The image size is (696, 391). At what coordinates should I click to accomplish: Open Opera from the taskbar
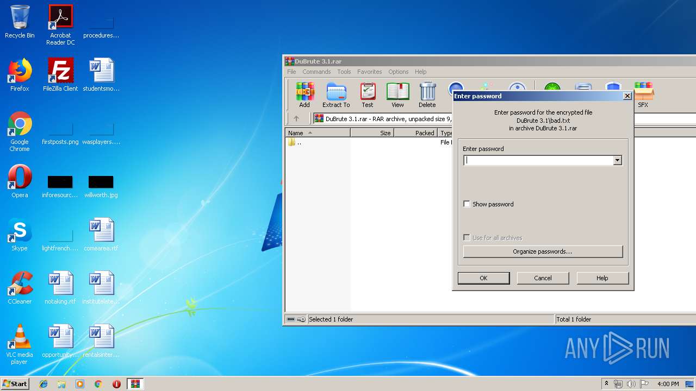click(116, 384)
